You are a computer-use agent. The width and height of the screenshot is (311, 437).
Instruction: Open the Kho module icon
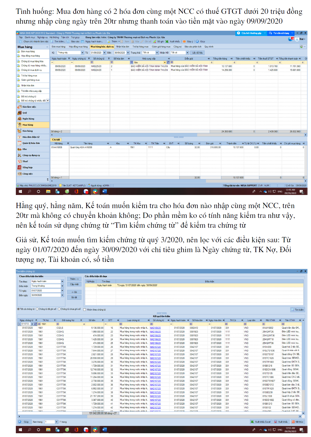coord(19,149)
